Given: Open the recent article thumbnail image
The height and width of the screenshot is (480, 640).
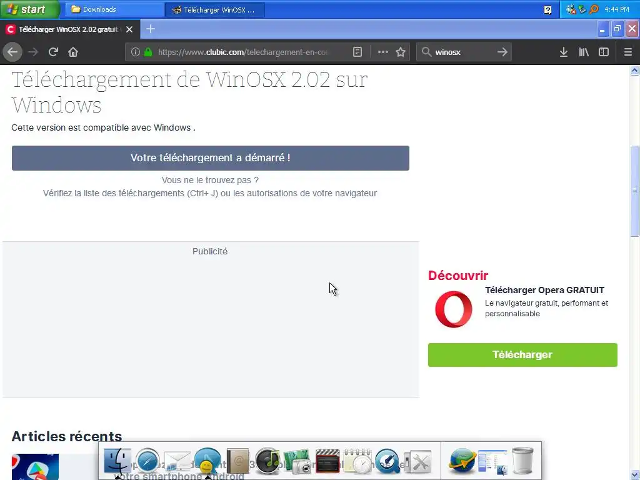Looking at the screenshot, I should point(35,467).
